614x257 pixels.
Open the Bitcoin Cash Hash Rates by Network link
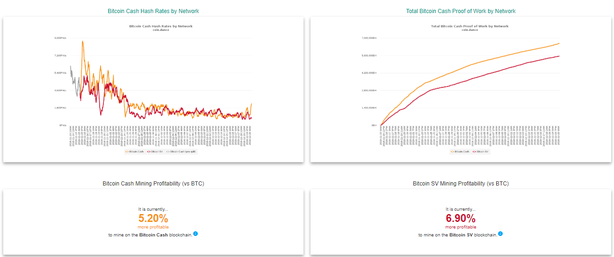(x=153, y=11)
